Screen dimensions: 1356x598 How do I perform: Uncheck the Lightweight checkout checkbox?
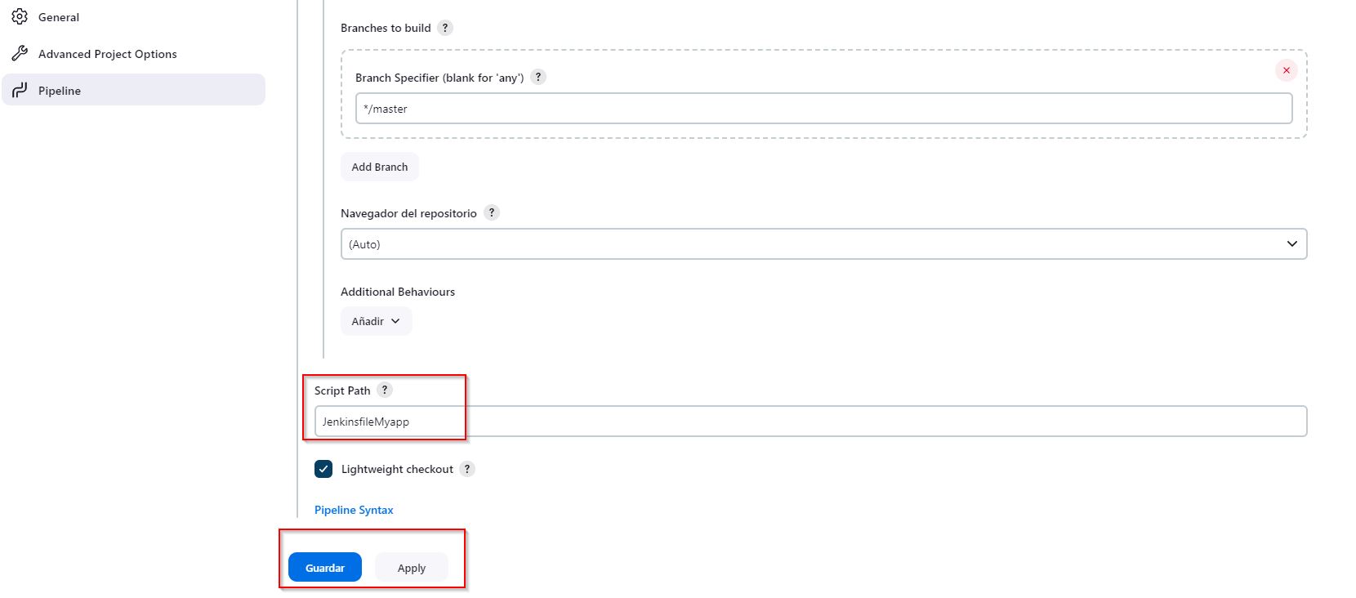tap(323, 469)
